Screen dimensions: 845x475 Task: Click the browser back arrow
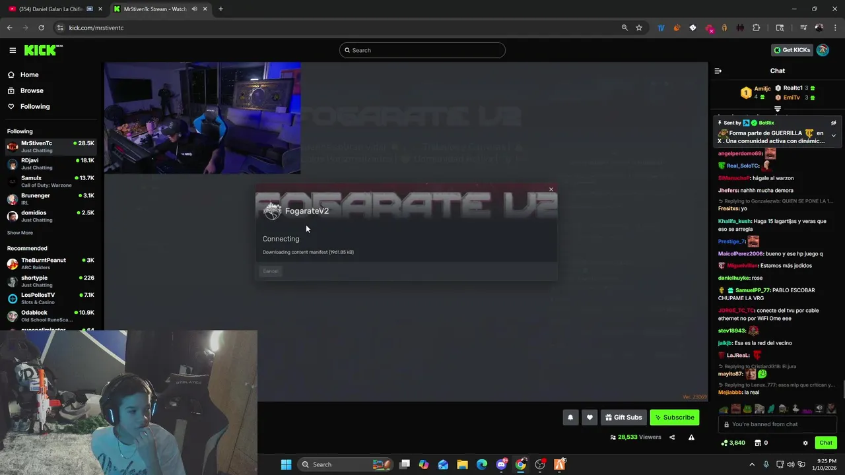9,28
